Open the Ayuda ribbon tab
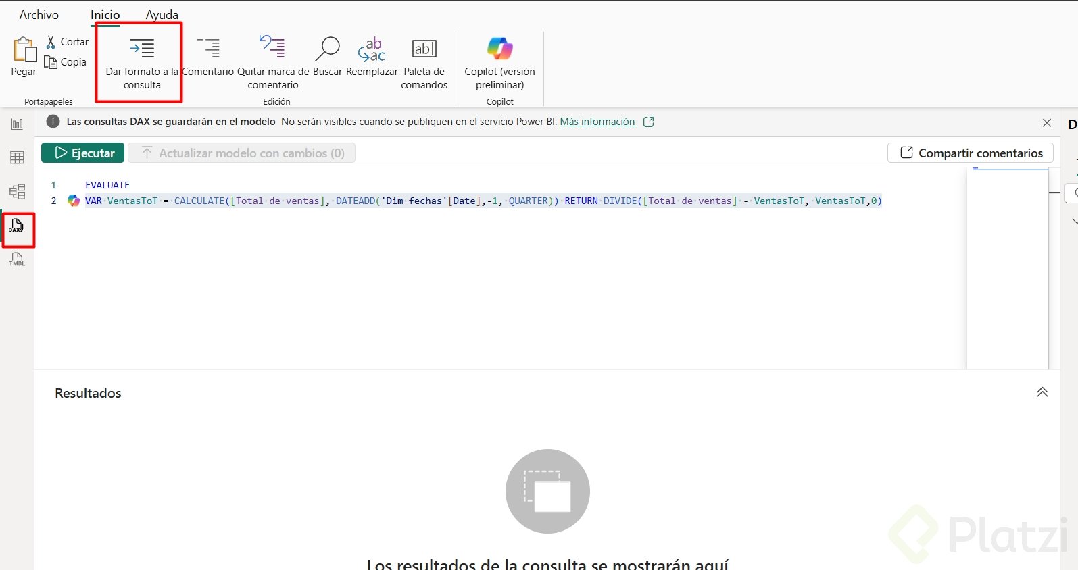Image resolution: width=1078 pixels, height=570 pixels. 162,14
